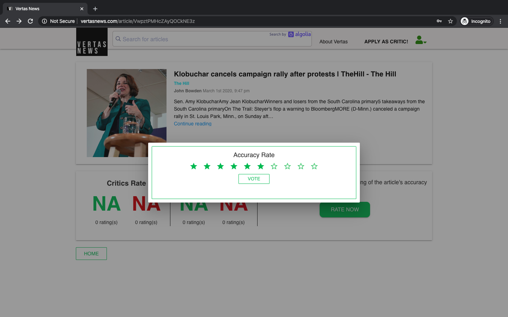Pick the first star on the accuracy slider

tap(194, 166)
